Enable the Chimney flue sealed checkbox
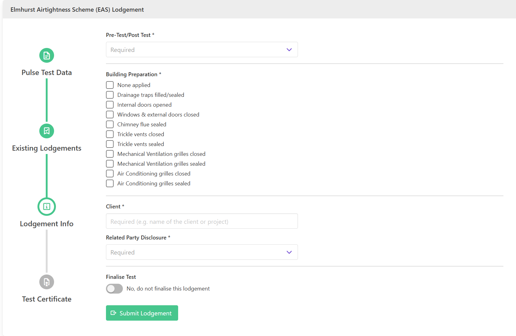516x336 pixels. coord(110,125)
